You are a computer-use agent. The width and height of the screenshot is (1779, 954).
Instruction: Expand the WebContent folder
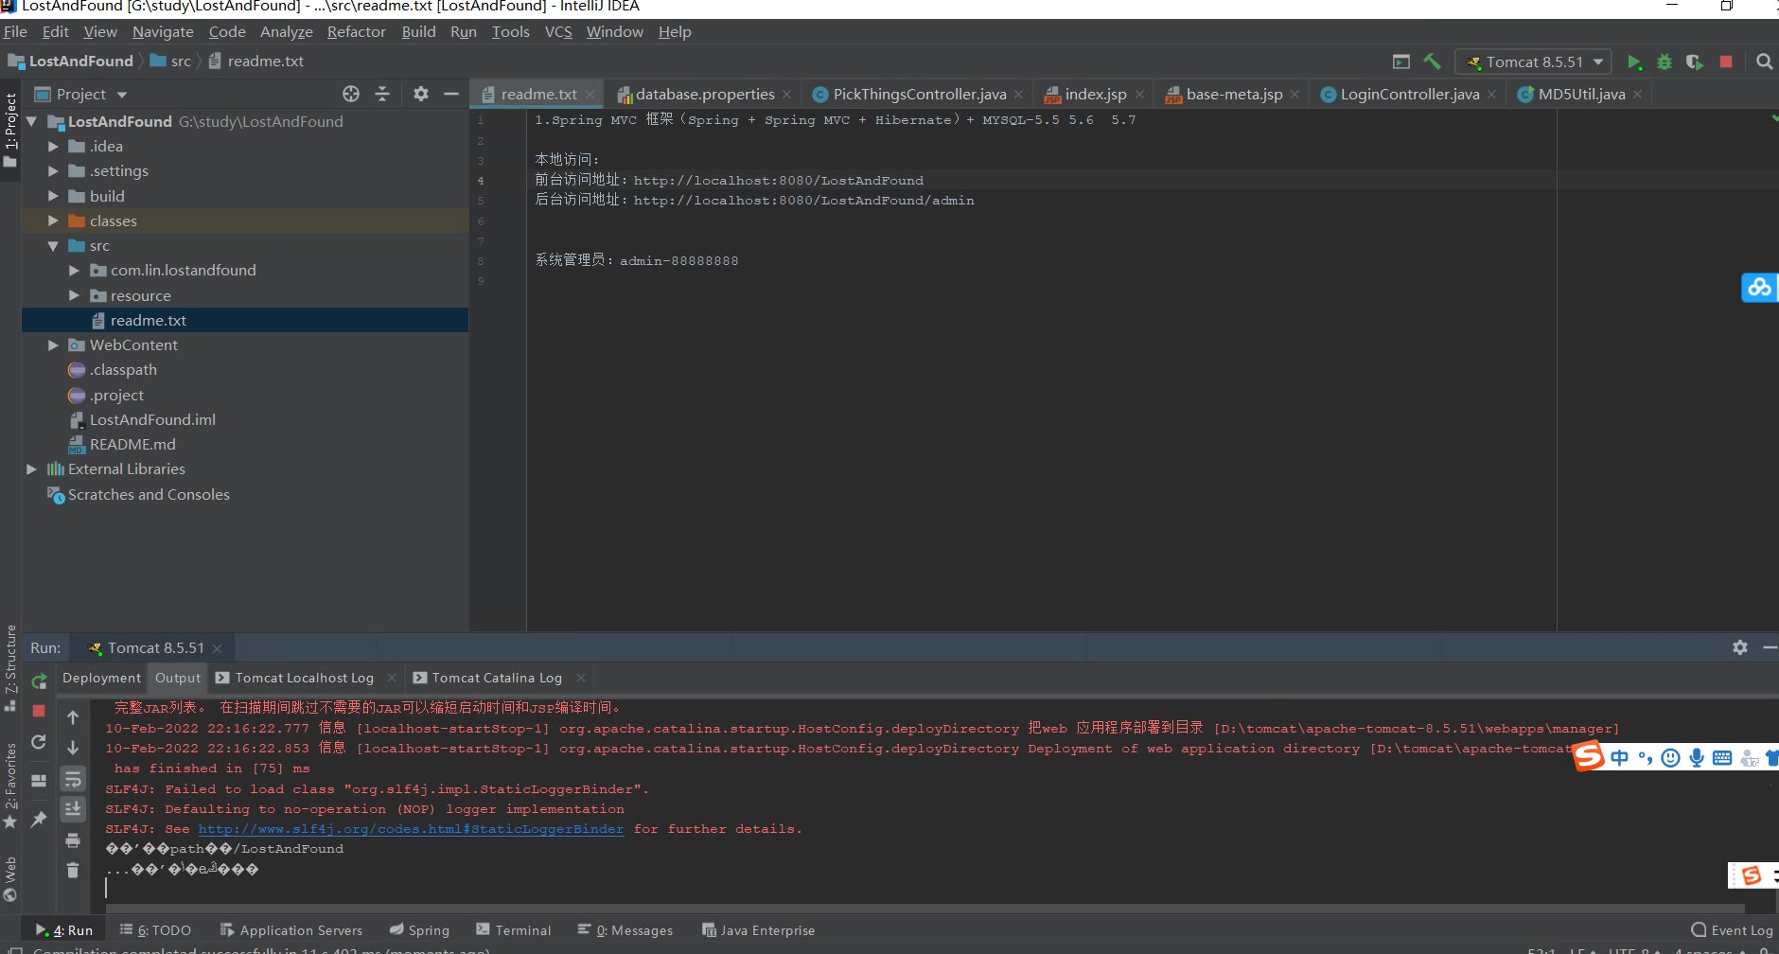(x=53, y=345)
